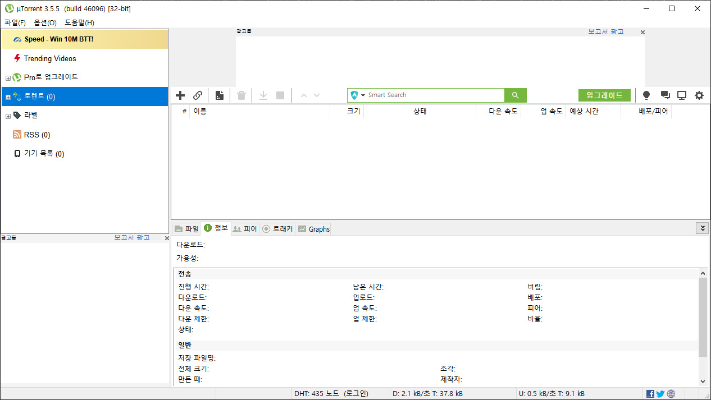
Task: Click the Twitter icon in status bar
Action: click(660, 394)
